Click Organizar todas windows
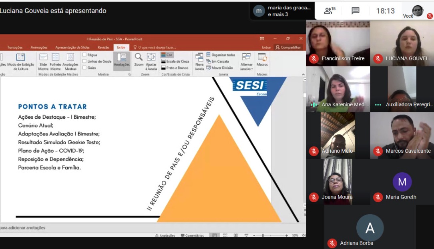Screen dimensions: 434x249 [221, 55]
